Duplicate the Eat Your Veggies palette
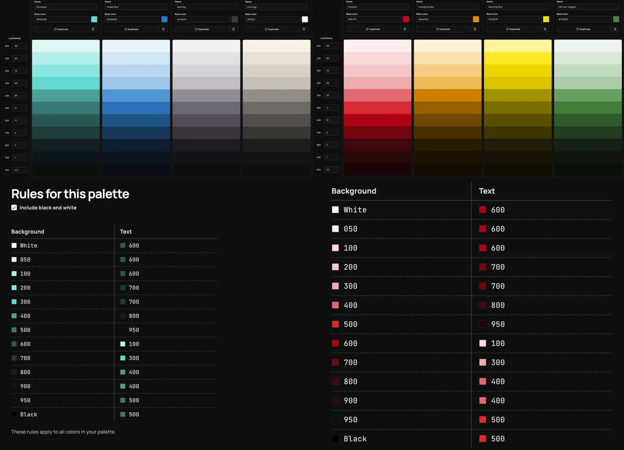This screenshot has width=624, height=450. tap(583, 29)
